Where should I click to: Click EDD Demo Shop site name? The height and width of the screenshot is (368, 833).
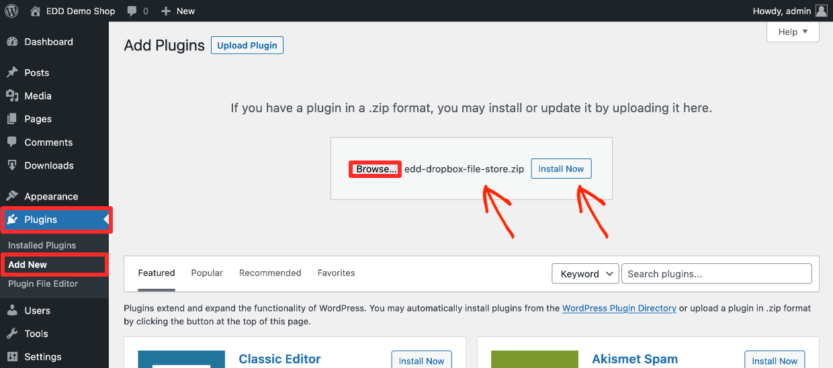tap(81, 11)
